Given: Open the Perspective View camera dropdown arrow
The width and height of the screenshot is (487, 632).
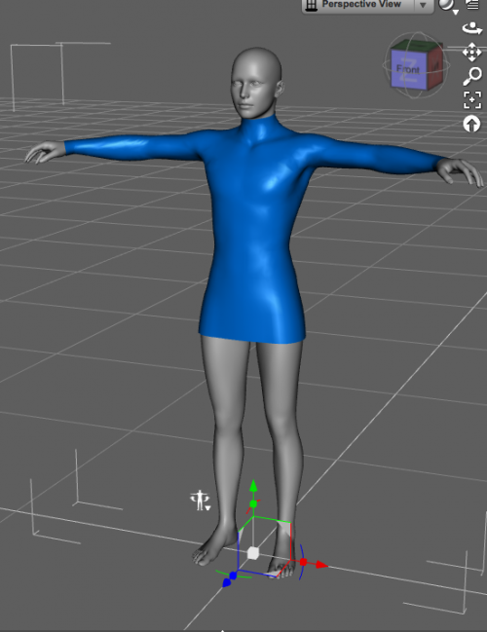Looking at the screenshot, I should click(423, 5).
